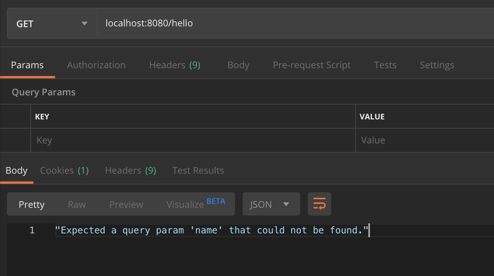The width and height of the screenshot is (494, 276).
Task: Toggle the response word wrap icon
Action: click(x=319, y=204)
